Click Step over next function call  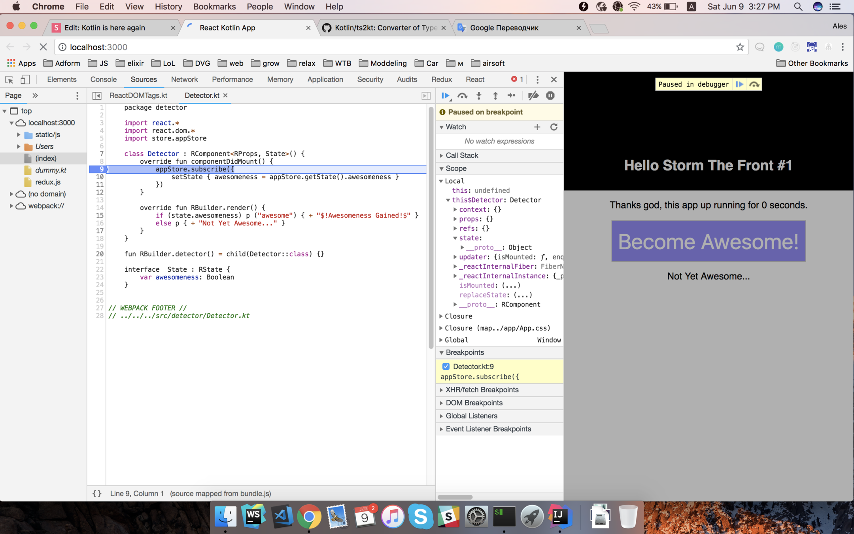(462, 96)
